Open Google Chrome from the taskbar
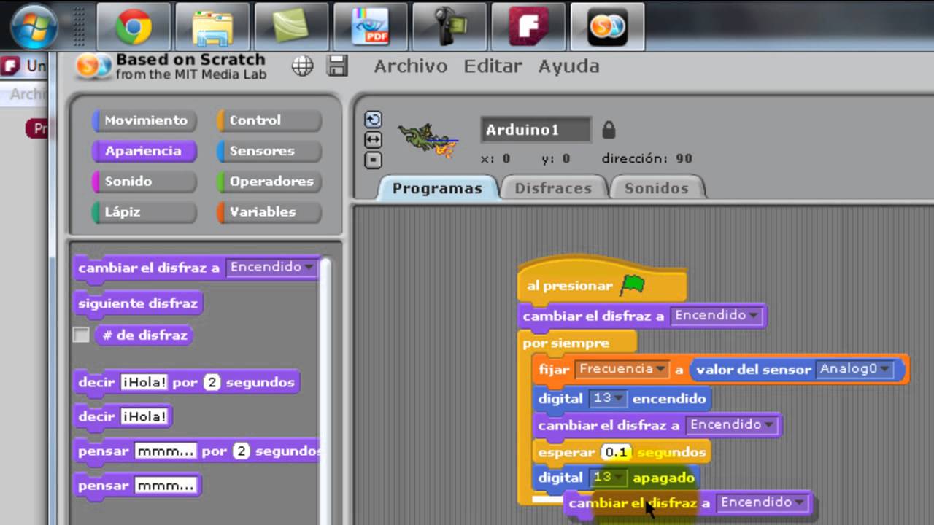934x525 pixels. click(x=134, y=27)
